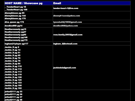The width and height of the screenshot is (135, 101).
Task: Select the '__TenderHeart pg 109' entry
Action: 16,10
